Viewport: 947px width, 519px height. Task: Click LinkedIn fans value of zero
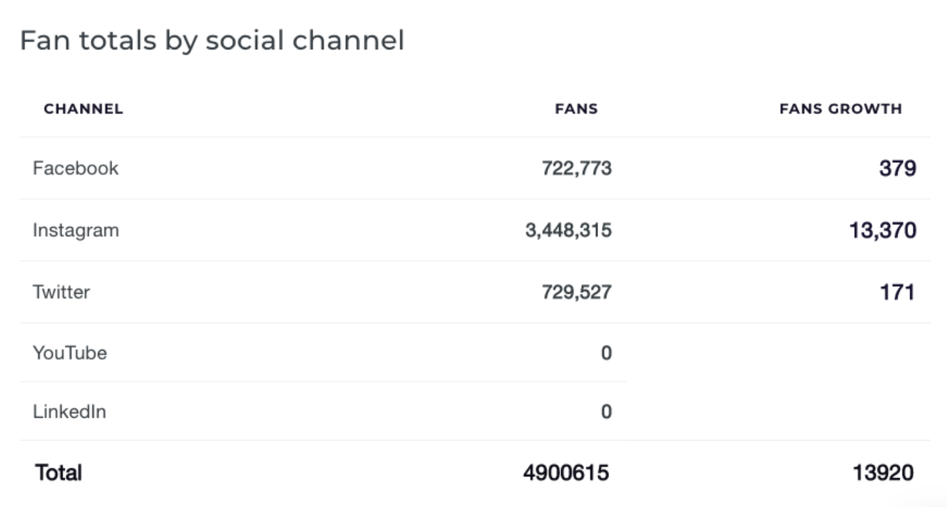coord(606,411)
